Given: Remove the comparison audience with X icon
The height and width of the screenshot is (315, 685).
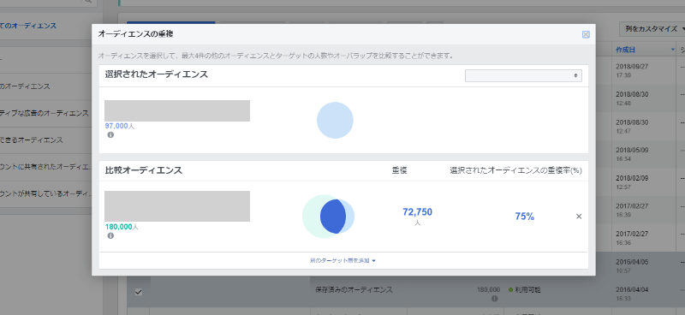Looking at the screenshot, I should (579, 217).
